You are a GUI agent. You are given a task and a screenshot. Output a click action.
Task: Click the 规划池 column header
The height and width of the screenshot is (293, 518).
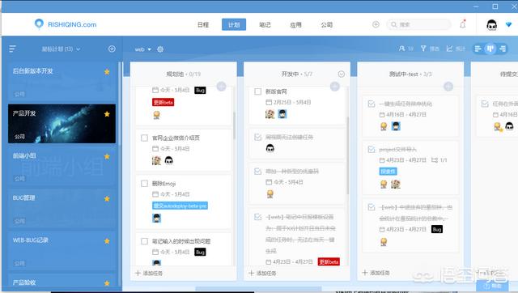click(184, 74)
